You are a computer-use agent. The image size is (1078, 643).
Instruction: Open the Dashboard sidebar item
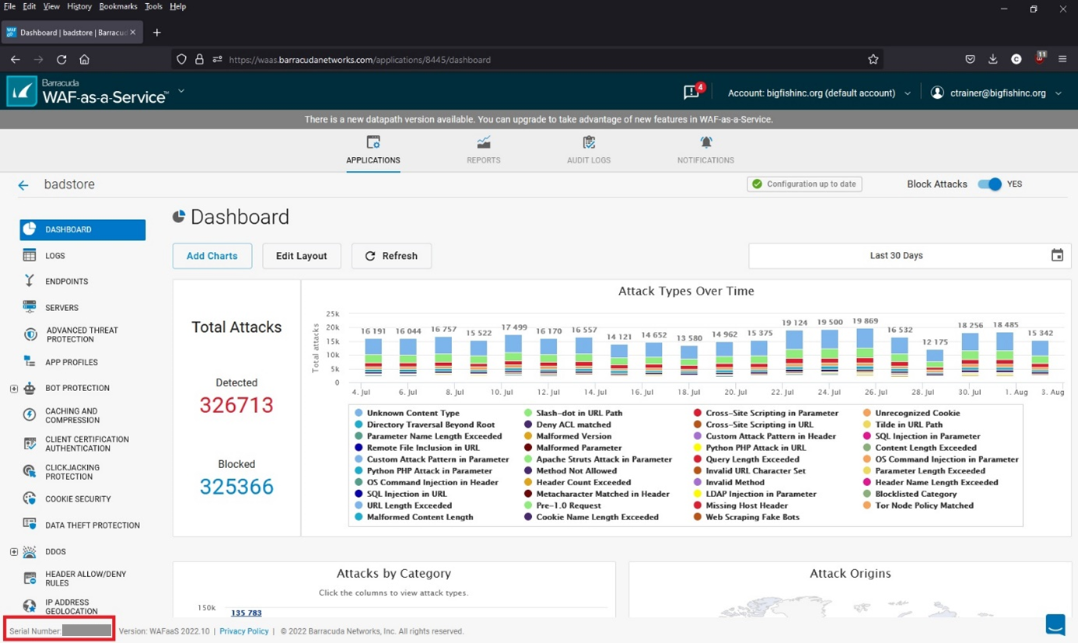coord(82,229)
